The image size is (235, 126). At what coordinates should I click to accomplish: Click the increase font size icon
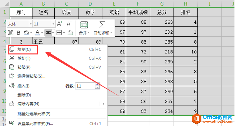point(59,24)
